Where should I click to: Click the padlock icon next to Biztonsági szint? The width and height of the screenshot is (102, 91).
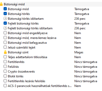tap(5, 52)
